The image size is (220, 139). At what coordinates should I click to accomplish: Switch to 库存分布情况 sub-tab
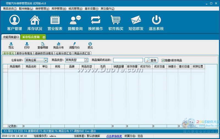[24, 53]
